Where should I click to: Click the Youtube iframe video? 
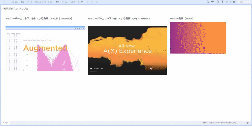tap(198, 38)
